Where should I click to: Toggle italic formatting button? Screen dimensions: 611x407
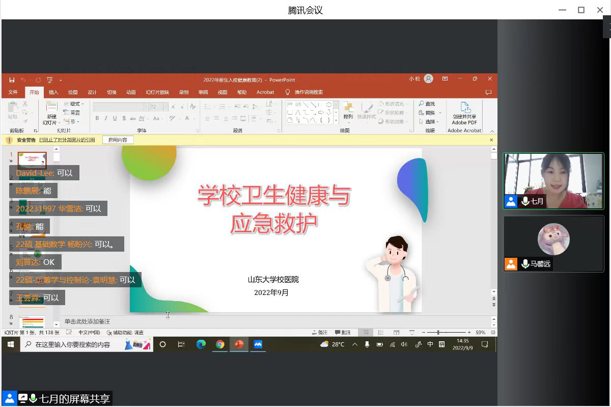coord(106,118)
